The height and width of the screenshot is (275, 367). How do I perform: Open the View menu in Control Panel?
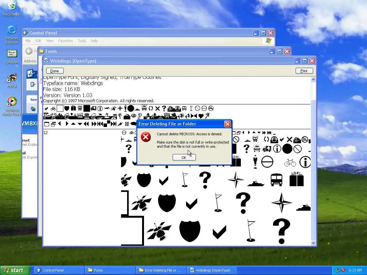tap(50, 41)
